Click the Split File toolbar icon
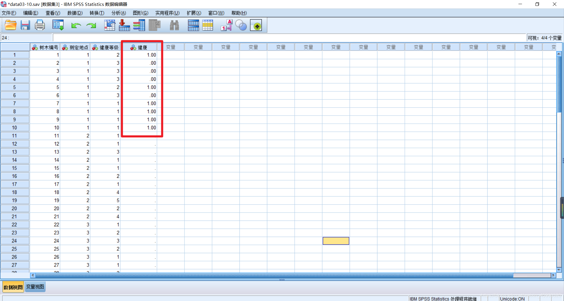The image size is (564, 301). (193, 25)
